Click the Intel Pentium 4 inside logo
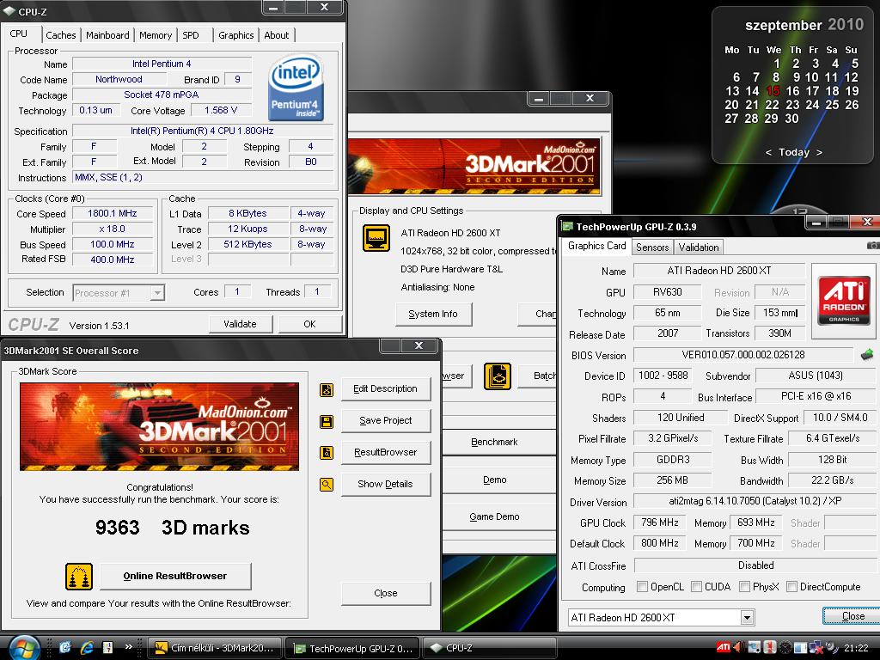This screenshot has height=660, width=880. point(296,87)
